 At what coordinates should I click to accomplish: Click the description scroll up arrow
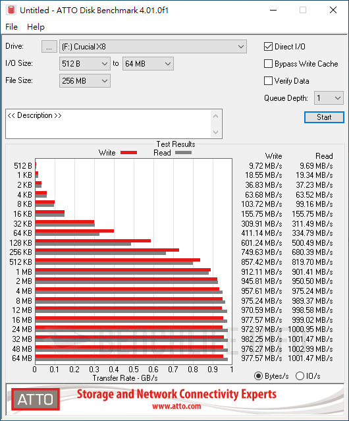click(216, 116)
